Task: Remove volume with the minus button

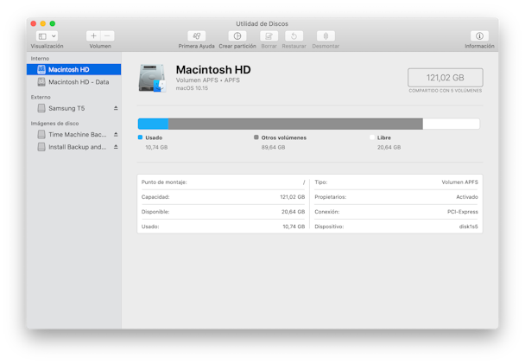Action: pyautogui.click(x=107, y=35)
